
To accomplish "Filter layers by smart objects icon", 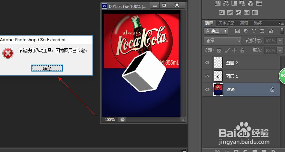I will [271, 31].
